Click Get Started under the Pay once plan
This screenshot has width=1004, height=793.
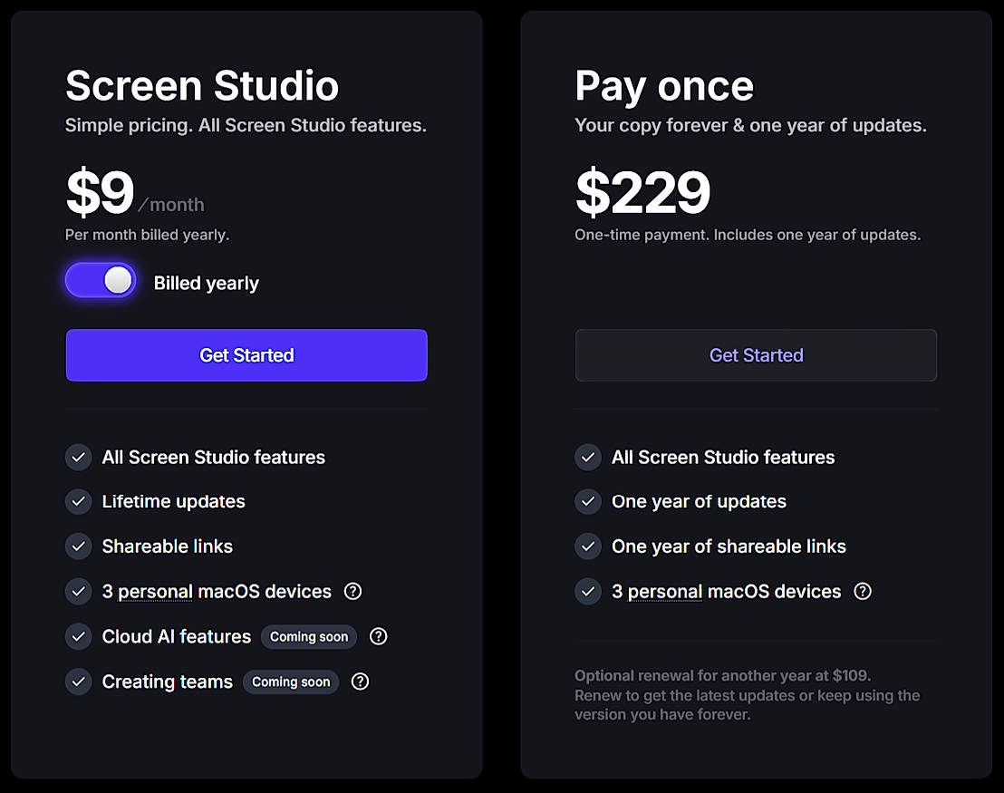756,355
